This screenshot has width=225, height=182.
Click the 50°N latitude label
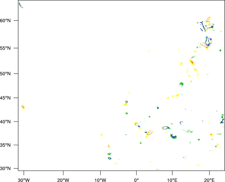(5, 74)
